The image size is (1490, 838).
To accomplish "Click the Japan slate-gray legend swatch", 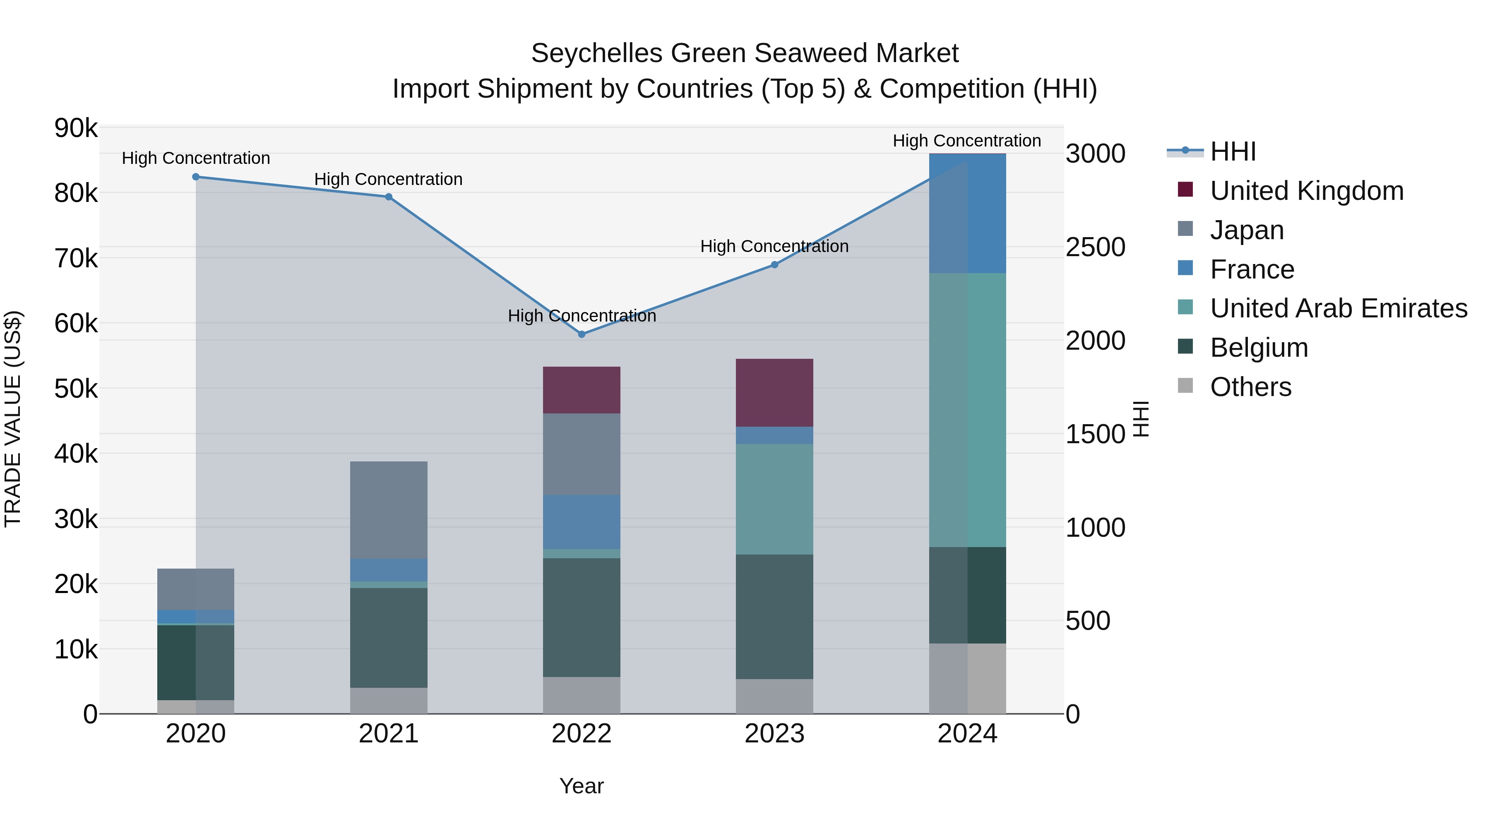I will [x=1185, y=229].
